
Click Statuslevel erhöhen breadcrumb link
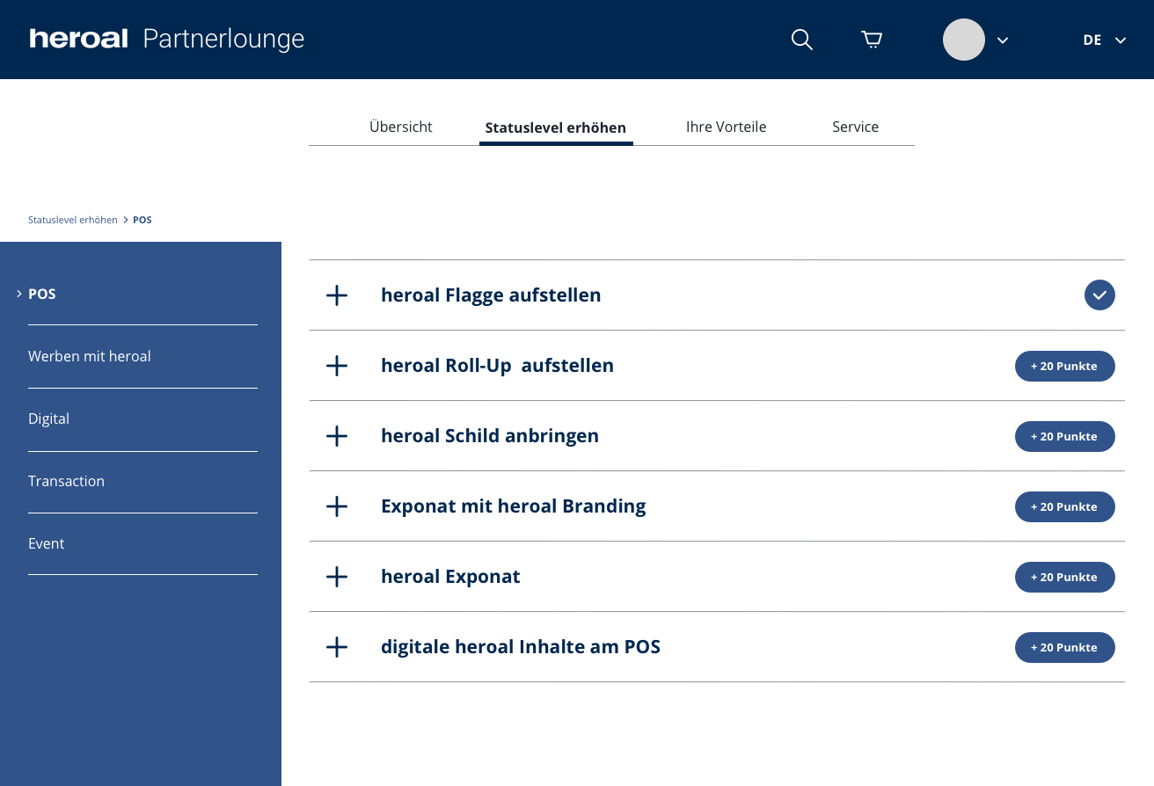(73, 220)
